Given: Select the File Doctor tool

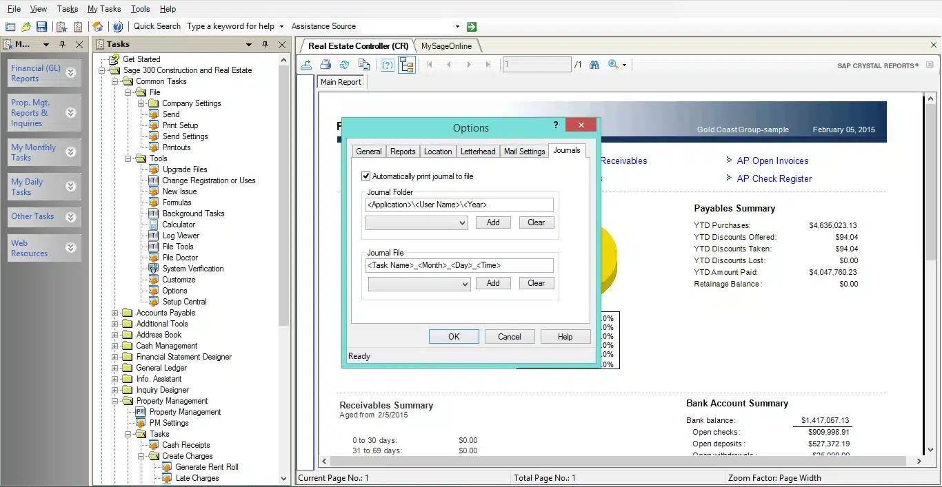Looking at the screenshot, I should [x=181, y=257].
